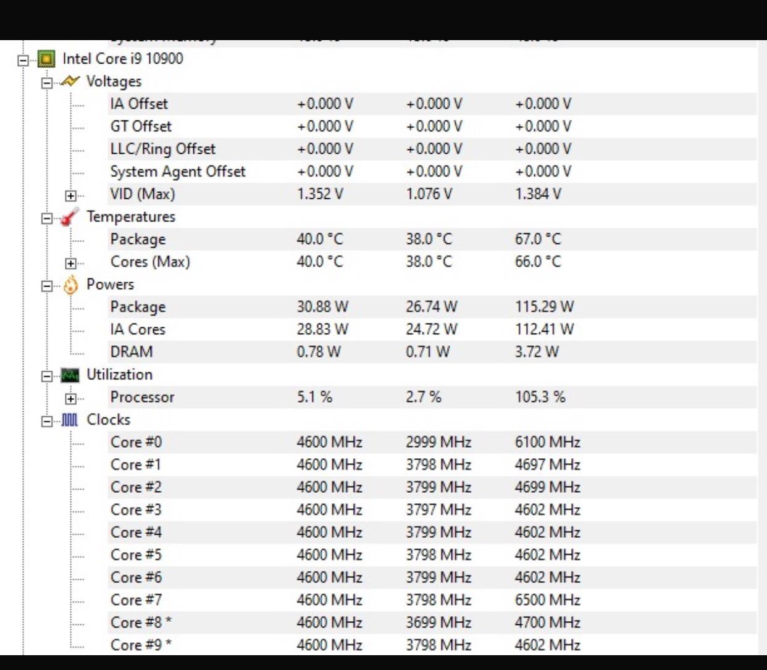This screenshot has height=670, width=767.
Task: Click the 67.0 °C package max temperature
Action: pyautogui.click(x=538, y=239)
